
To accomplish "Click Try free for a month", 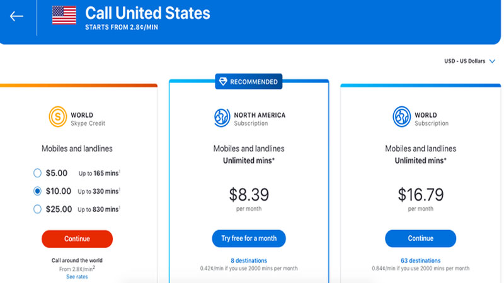I will 249,238.
